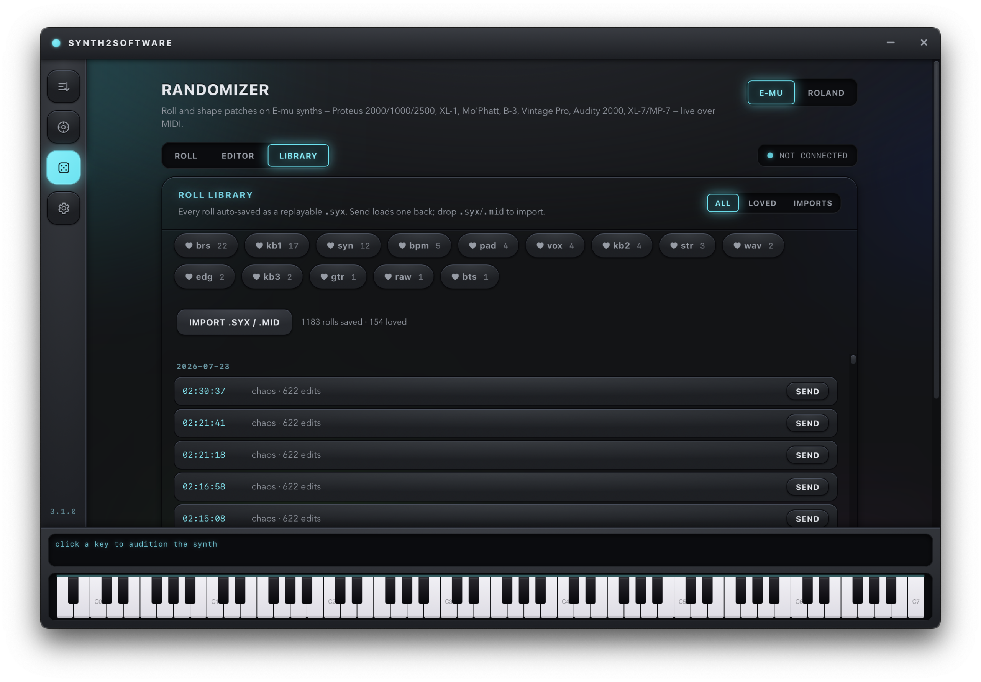981x682 pixels.
Task: Filter by loved tag vox
Action: coord(554,245)
